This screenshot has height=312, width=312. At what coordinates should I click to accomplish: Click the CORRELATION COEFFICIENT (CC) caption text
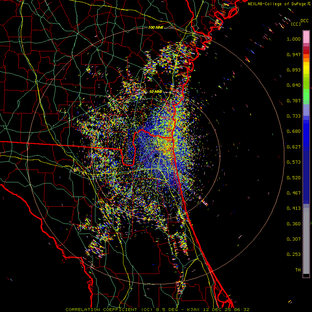pyautogui.click(x=109, y=310)
